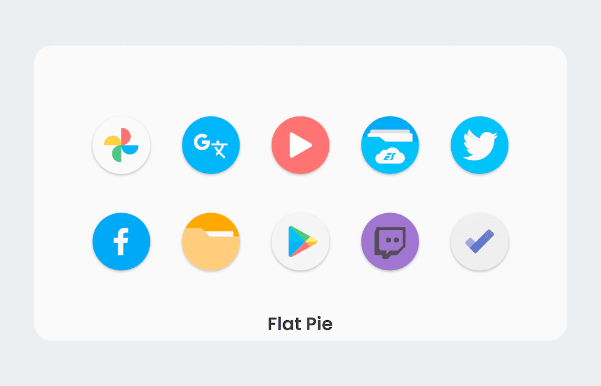601x386 pixels.
Task: Open the Microsoft To Do checkmark icon
Action: coord(480,242)
